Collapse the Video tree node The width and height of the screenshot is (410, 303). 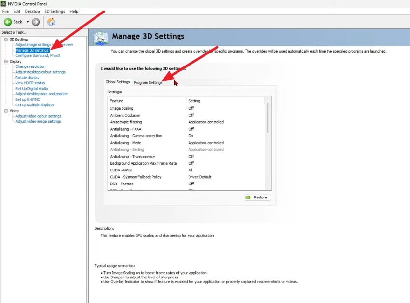(6, 111)
